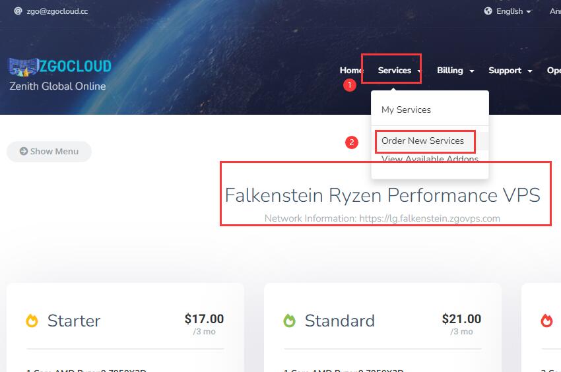This screenshot has width=561, height=372.
Task: Click the $17.00 price
Action: pyautogui.click(x=205, y=319)
